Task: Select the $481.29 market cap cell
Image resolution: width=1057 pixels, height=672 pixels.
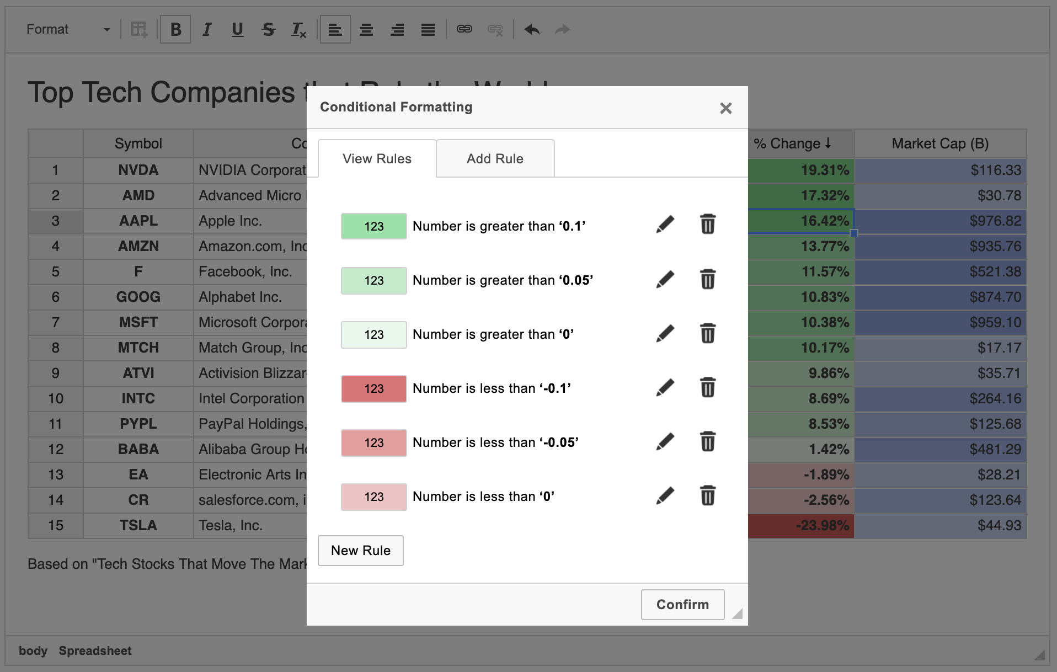Action: coord(941,449)
